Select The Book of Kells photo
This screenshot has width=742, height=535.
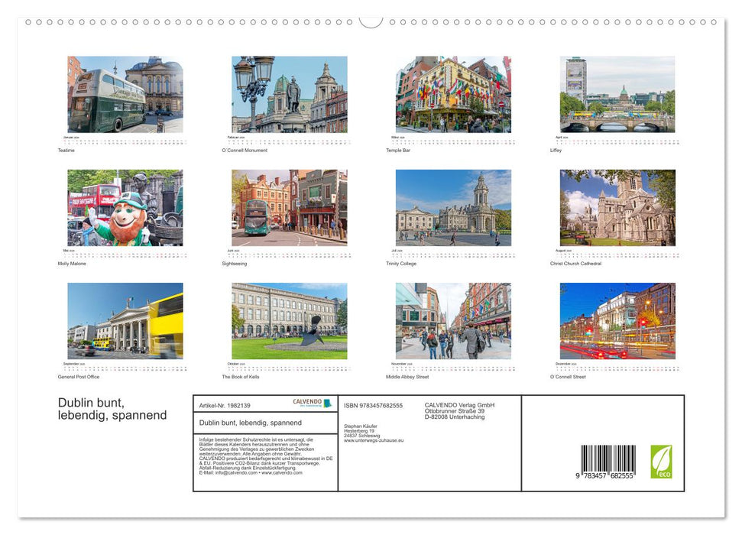point(290,321)
